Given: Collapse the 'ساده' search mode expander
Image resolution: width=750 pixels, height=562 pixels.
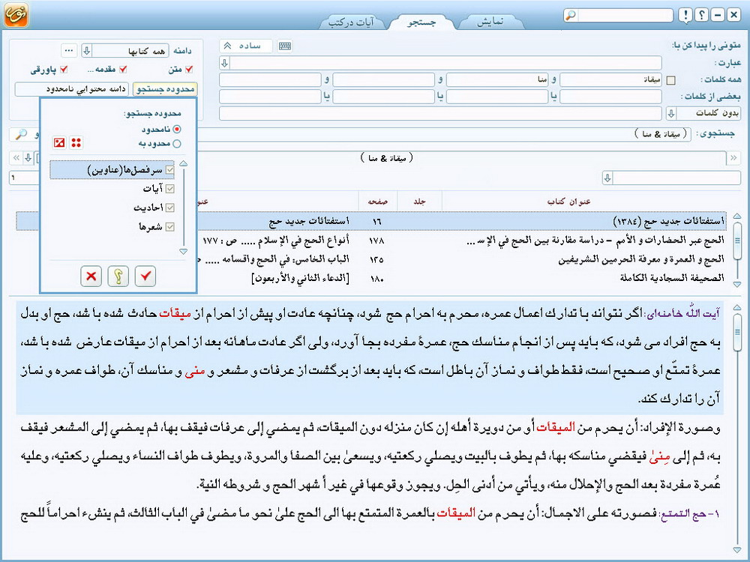Looking at the screenshot, I should point(227,46).
